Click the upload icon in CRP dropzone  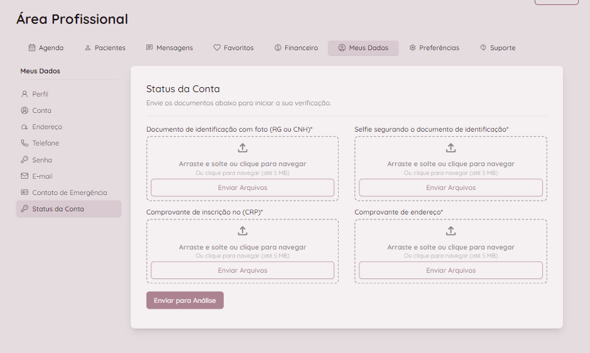(x=243, y=231)
